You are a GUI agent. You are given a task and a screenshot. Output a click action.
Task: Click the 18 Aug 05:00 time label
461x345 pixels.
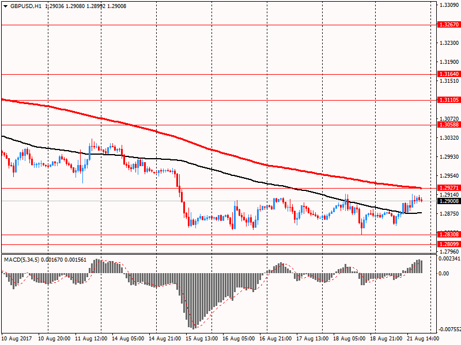coord(349,339)
